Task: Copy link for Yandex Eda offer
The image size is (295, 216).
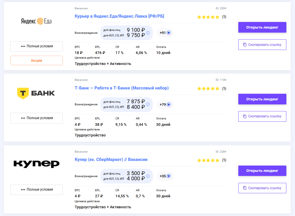Action: click(x=262, y=45)
